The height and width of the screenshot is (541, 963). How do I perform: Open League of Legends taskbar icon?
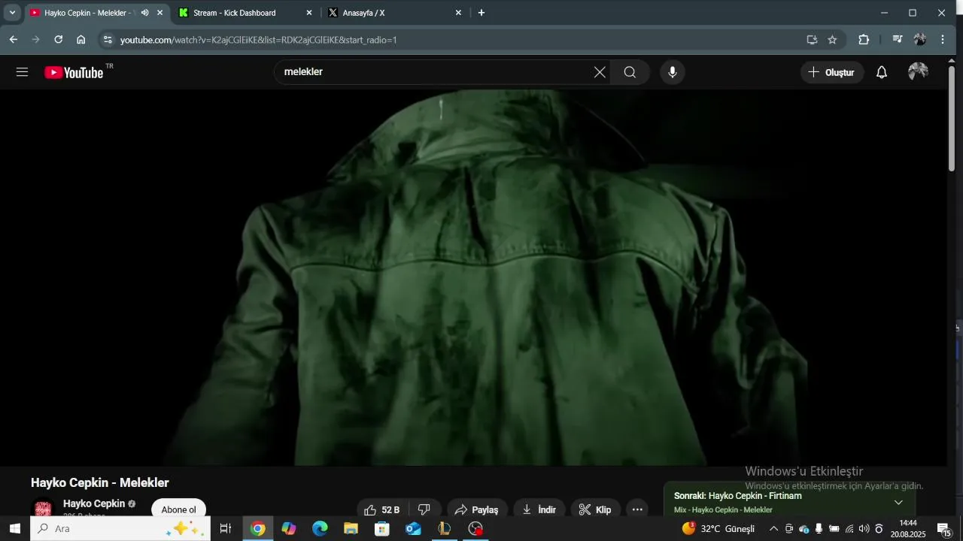pos(445,529)
